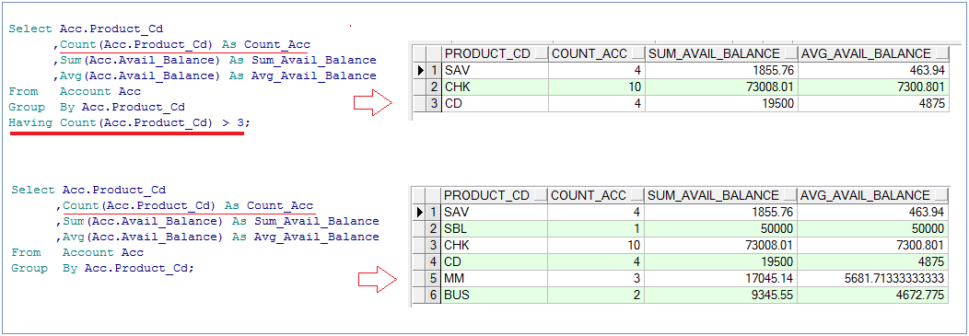This screenshot has width=969, height=336.
Task: Click the red arrow beside the bottom query
Action: (377, 280)
